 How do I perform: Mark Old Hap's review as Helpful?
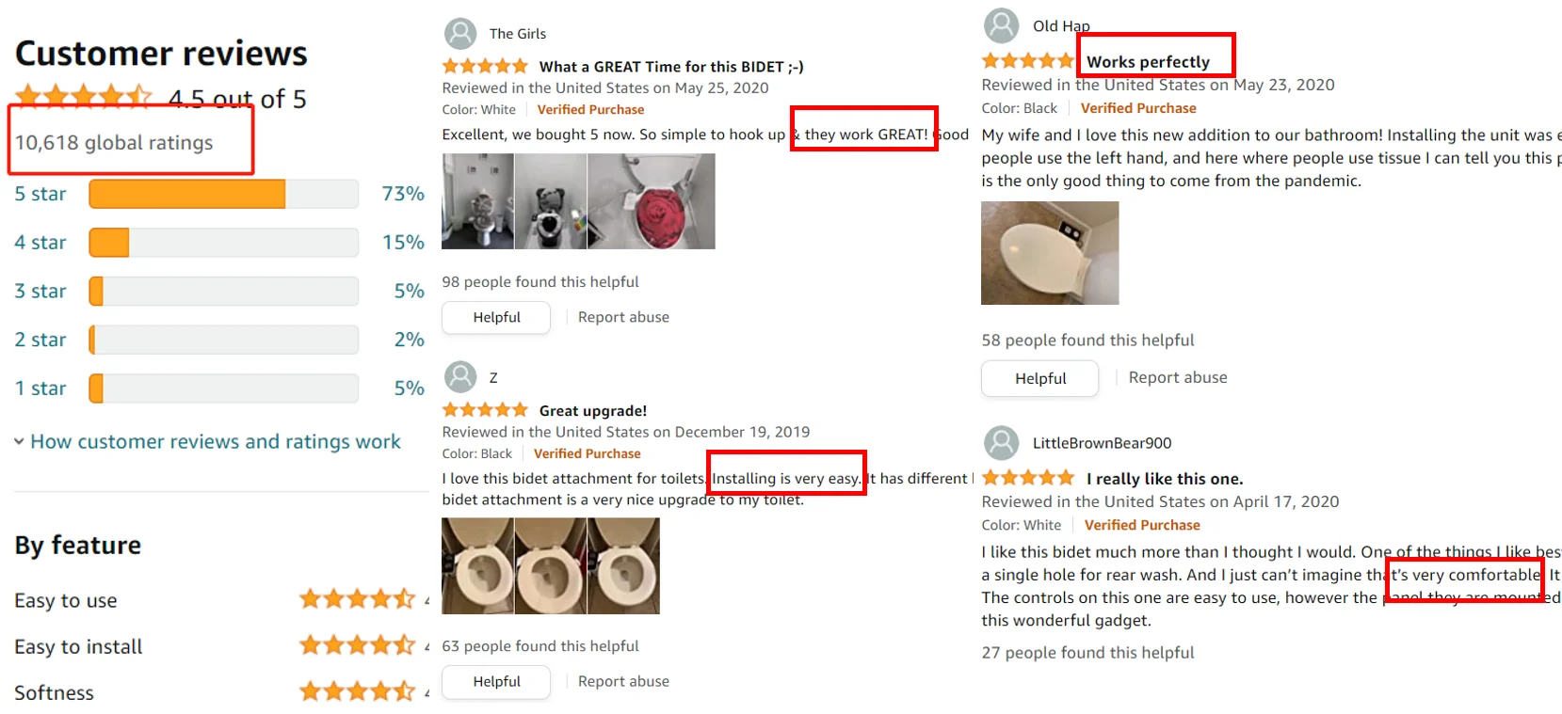1040,378
